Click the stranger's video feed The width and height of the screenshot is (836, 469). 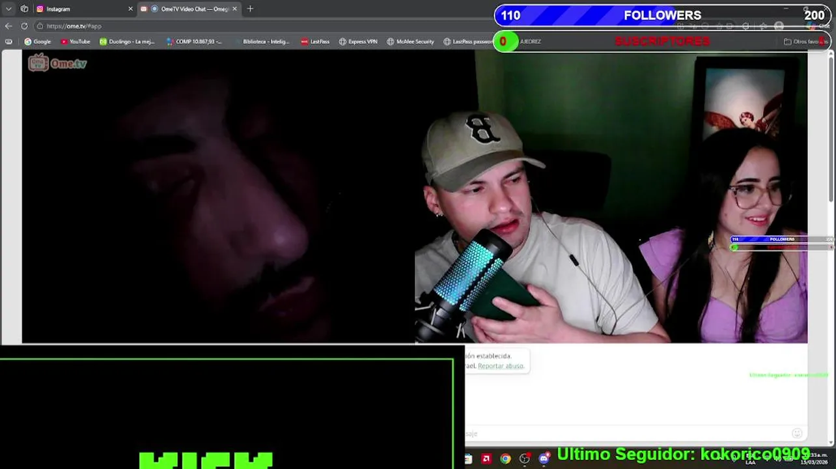[x=218, y=197]
